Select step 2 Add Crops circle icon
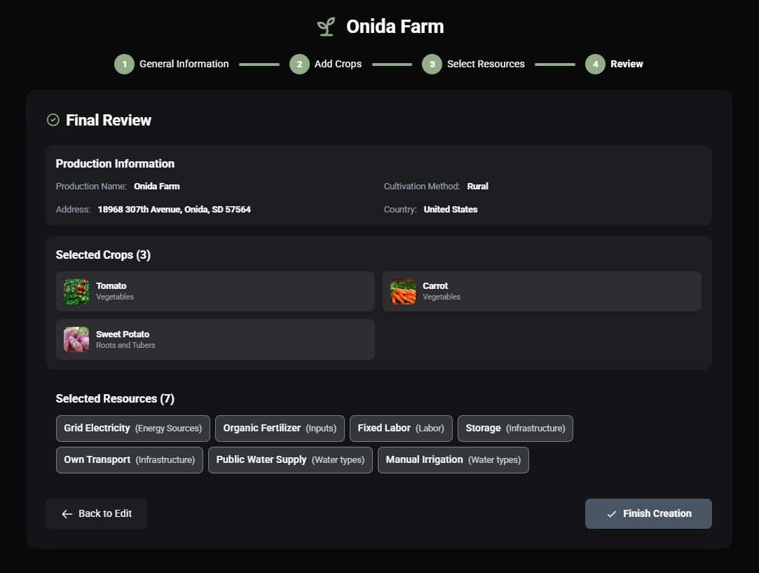The image size is (759, 573). click(x=299, y=64)
